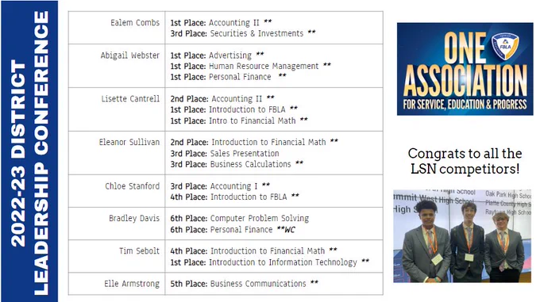
Task: Click the Elle Armstrong name cell
Action: 117,284
